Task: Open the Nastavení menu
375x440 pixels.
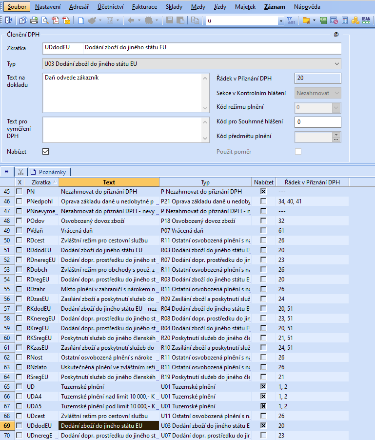Action: 48,7
